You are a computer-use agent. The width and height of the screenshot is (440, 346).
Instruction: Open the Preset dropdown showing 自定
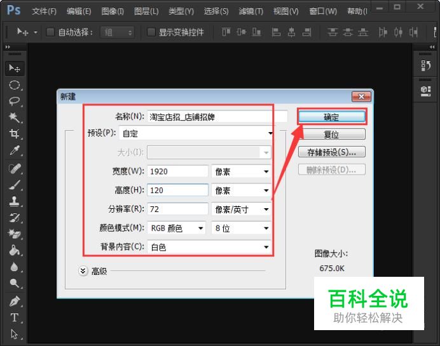click(196, 133)
